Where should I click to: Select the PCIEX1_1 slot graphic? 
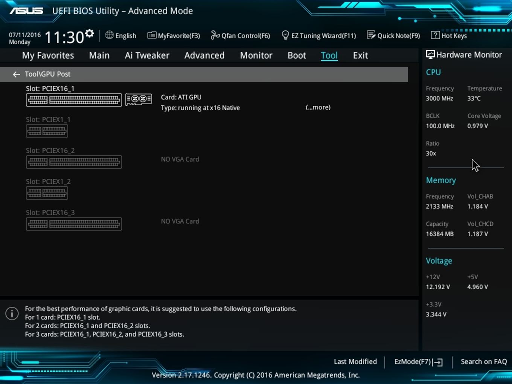tap(47, 131)
